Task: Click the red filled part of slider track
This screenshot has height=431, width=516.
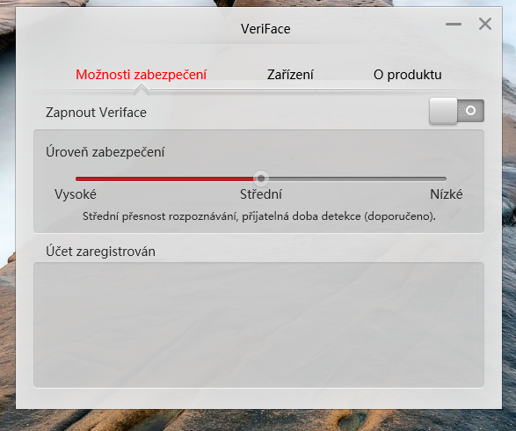Action: click(164, 179)
